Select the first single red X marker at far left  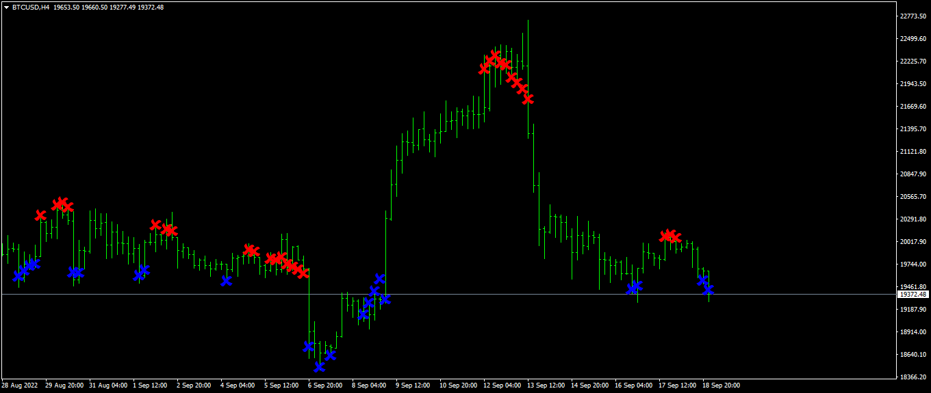(x=40, y=215)
